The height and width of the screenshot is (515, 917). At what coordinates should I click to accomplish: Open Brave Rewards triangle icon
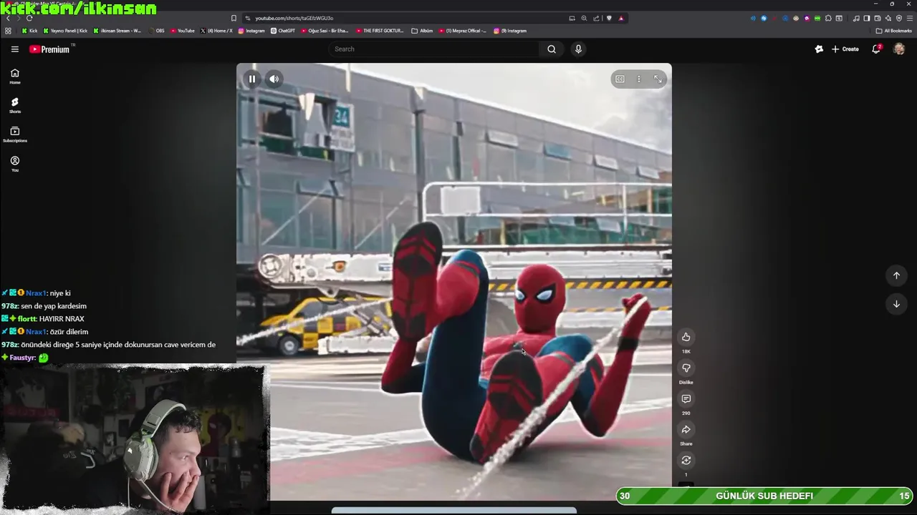click(621, 18)
